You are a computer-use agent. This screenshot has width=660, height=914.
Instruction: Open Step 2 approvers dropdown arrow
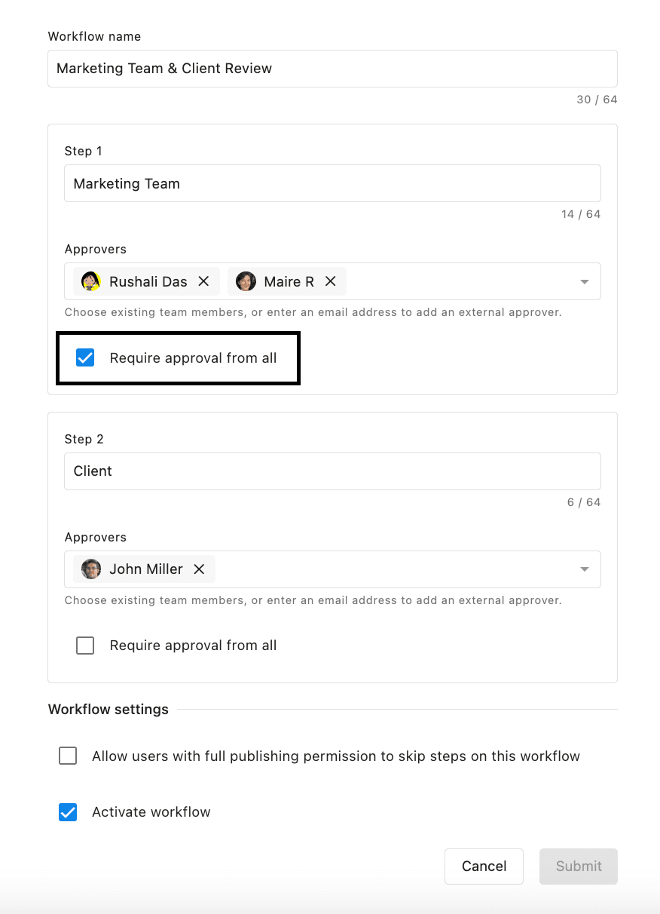584,569
